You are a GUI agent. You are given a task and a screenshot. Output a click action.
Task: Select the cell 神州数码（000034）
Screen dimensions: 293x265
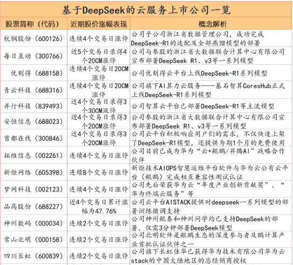(33, 223)
